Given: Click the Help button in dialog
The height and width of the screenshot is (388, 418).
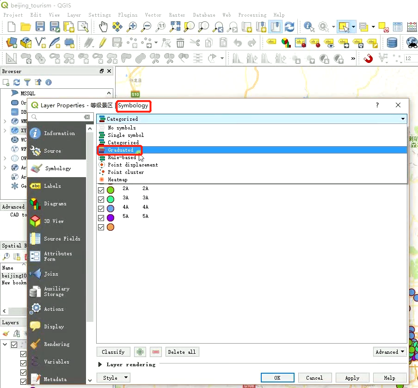Looking at the screenshot, I should tap(389, 378).
